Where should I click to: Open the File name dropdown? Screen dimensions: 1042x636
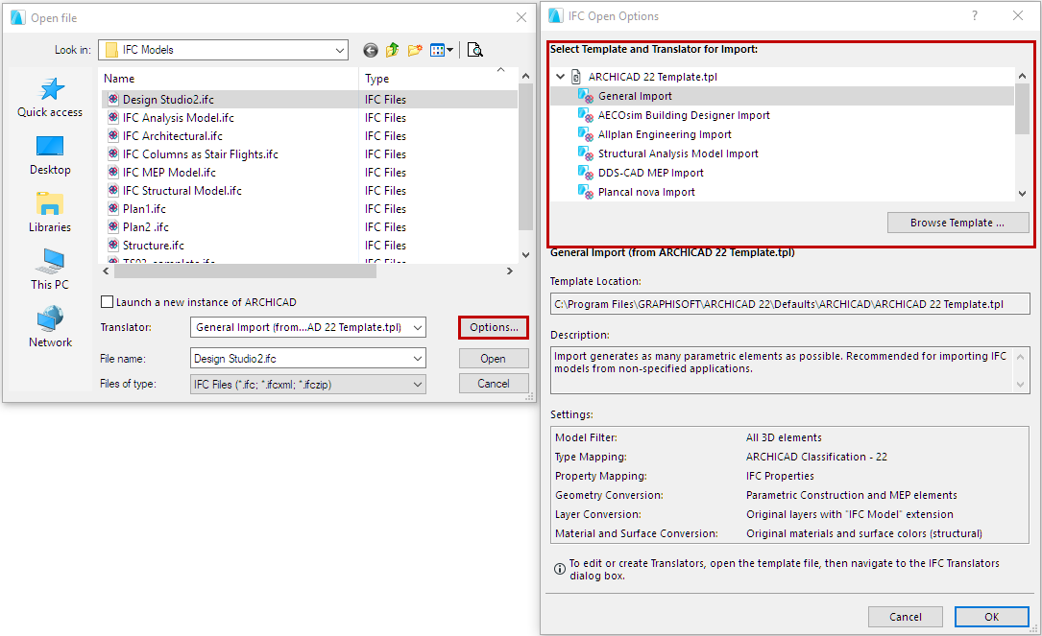418,359
